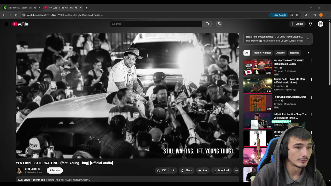The height and width of the screenshot is (186, 331).
Task: Reload the current page
Action: [16, 15]
